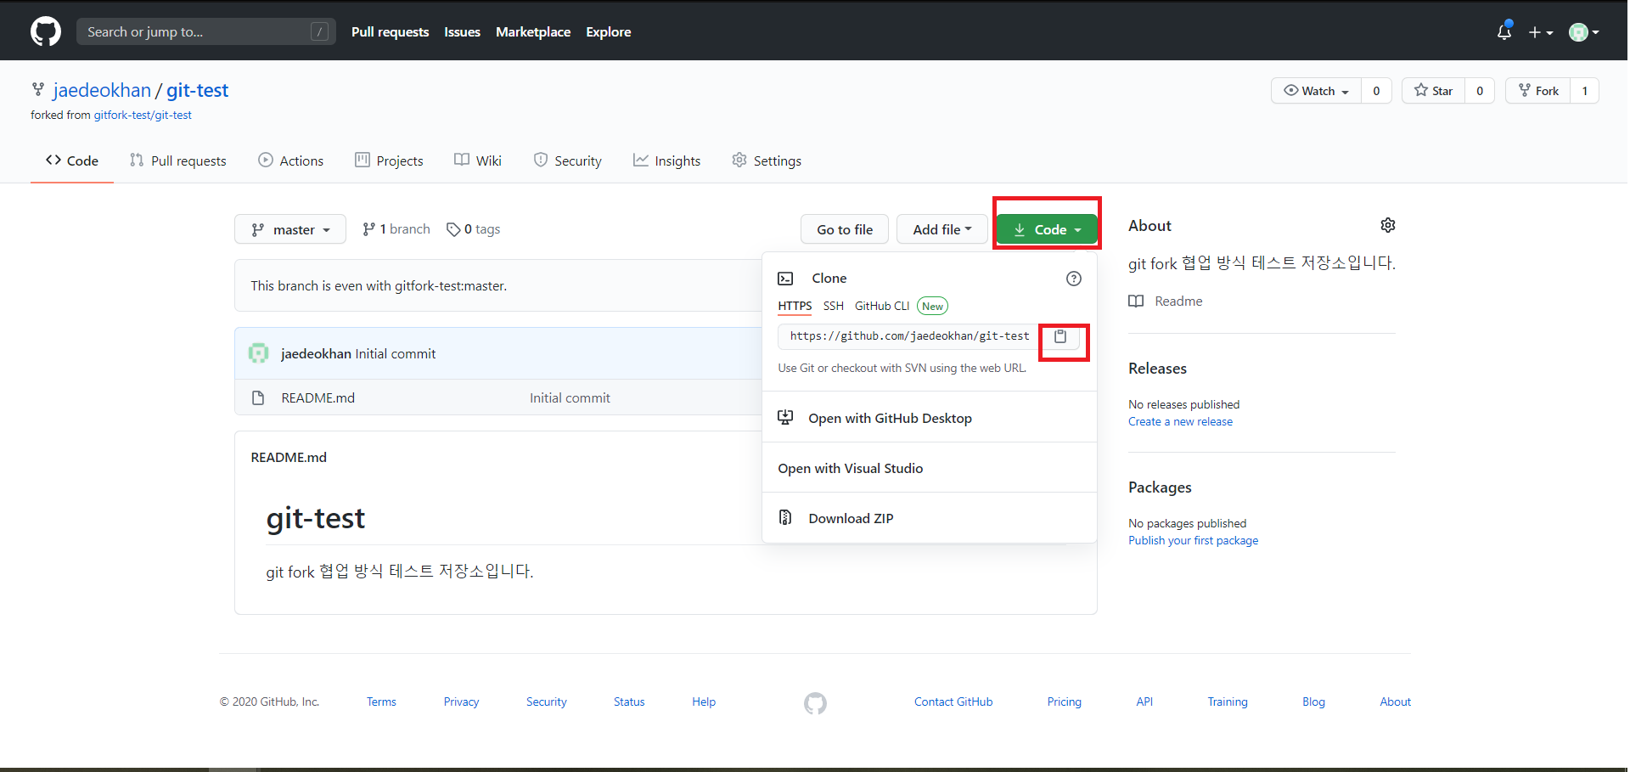Screen dimensions: 1630x772
Task: Open the Watch dropdown button
Action: pos(1316,91)
